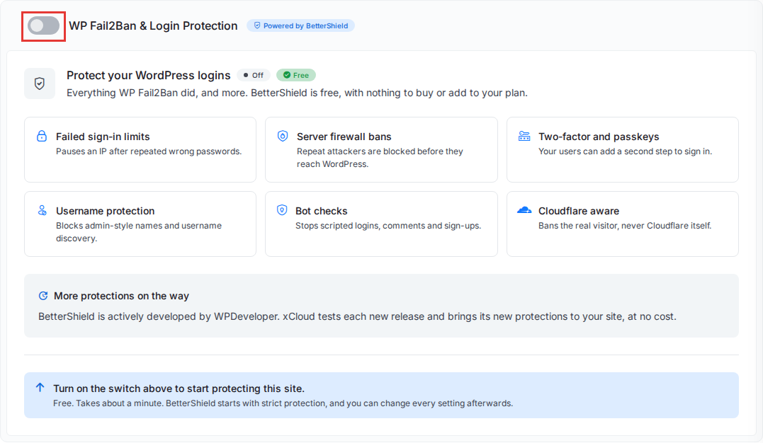Click the green Free badge
The width and height of the screenshot is (763, 443).
(x=296, y=76)
